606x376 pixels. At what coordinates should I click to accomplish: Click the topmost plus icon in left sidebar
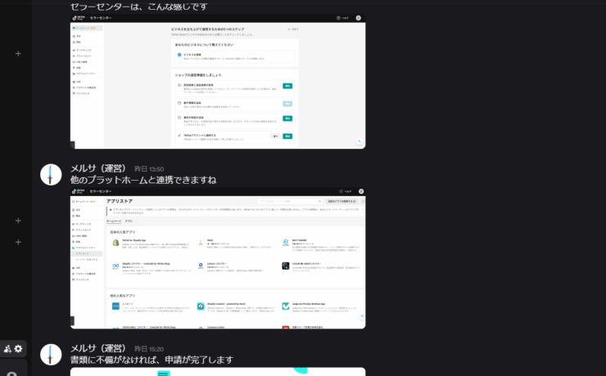18,54
